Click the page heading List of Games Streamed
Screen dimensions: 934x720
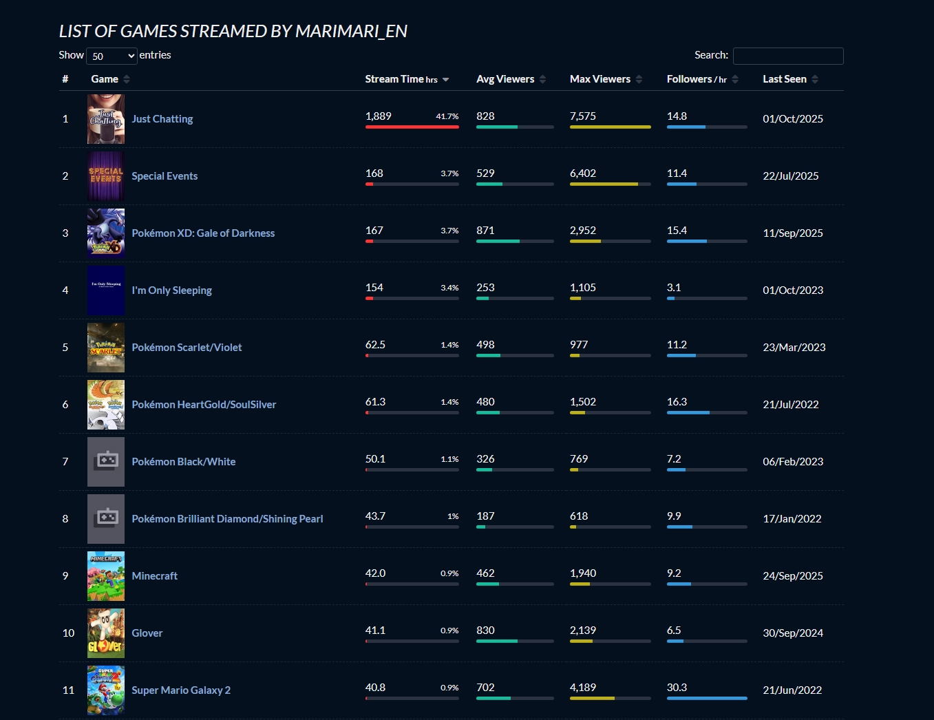pyautogui.click(x=233, y=32)
